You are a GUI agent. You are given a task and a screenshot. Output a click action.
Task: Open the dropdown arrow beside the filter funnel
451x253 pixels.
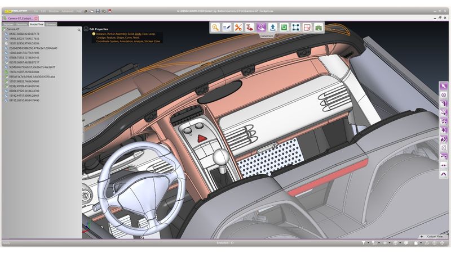coord(369,243)
